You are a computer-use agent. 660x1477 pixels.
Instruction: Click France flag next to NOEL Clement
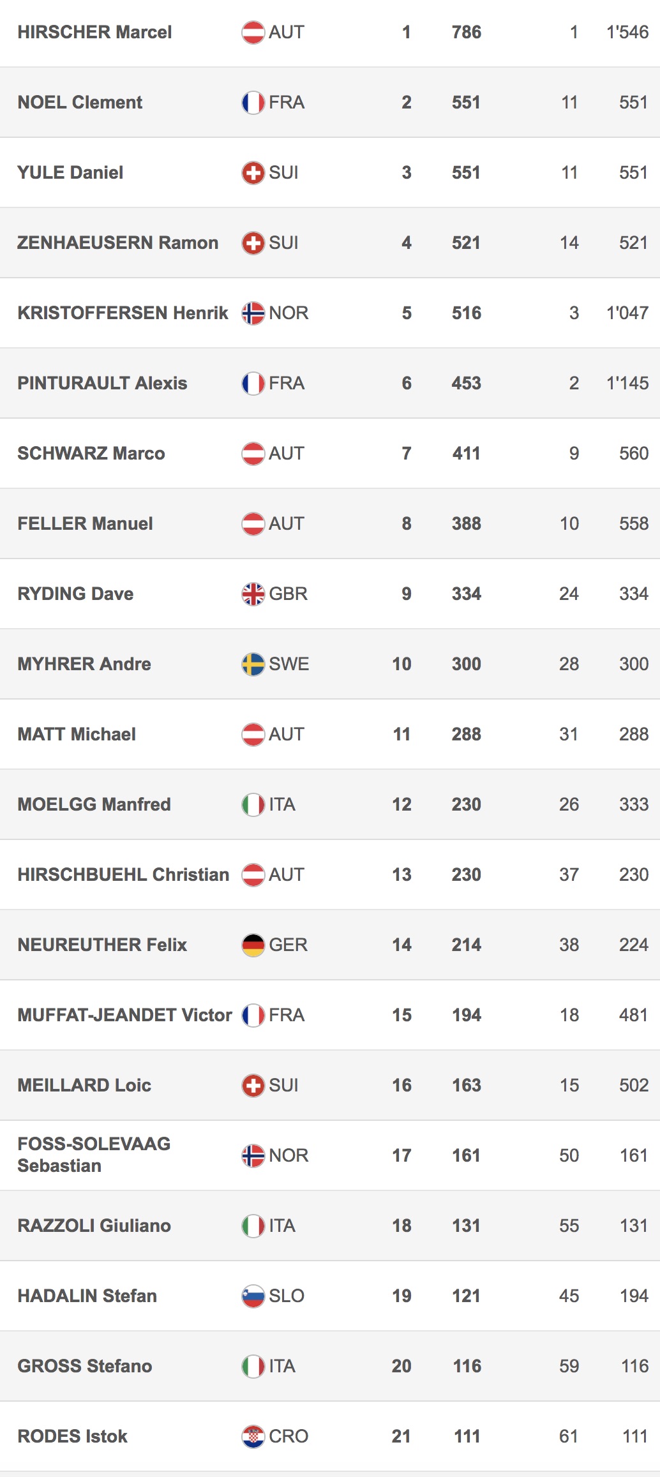pyautogui.click(x=253, y=103)
